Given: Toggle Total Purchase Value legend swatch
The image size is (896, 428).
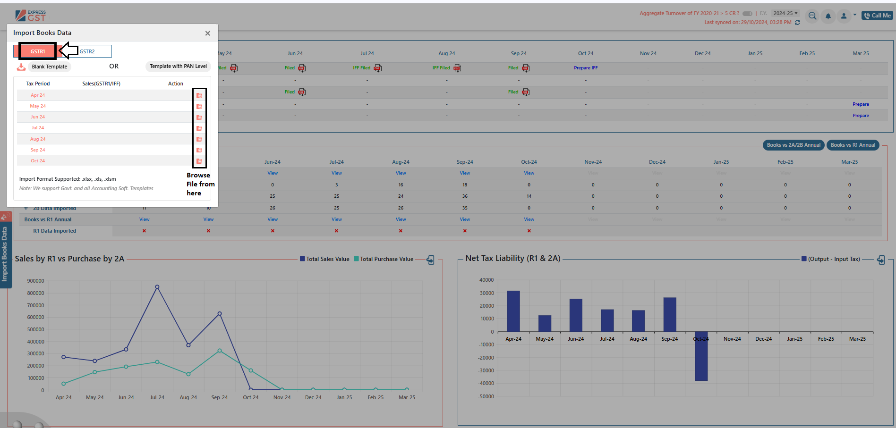Looking at the screenshot, I should click(x=356, y=259).
